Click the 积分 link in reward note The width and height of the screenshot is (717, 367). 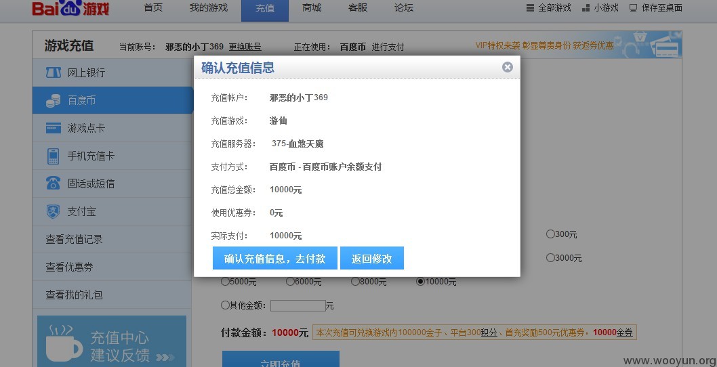(489, 332)
